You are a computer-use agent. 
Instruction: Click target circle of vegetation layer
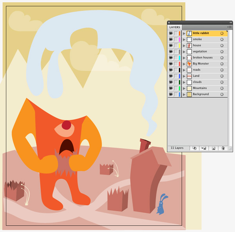[222, 52]
